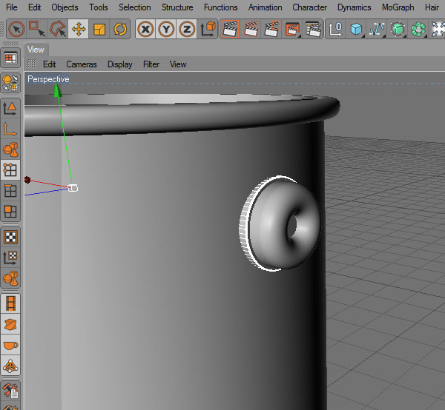Open spline objects palette
Viewport: 445px width, 410px height.
click(377, 29)
